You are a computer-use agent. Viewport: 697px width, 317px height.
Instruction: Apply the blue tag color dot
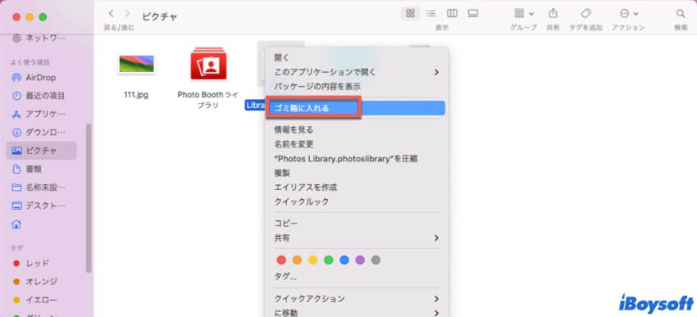(x=344, y=260)
